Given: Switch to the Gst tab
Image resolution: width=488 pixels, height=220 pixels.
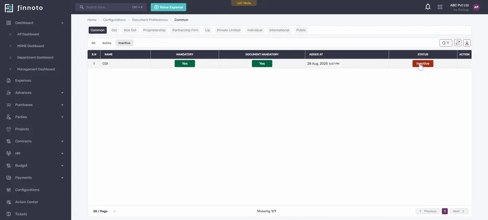Looking at the screenshot, I should click(114, 30).
